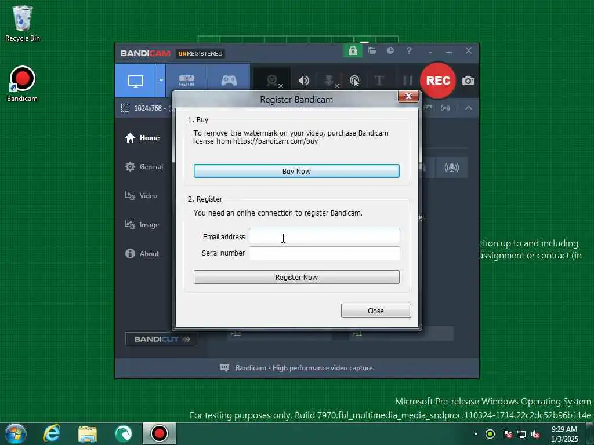Click the muted volume tray icon

tap(535, 434)
